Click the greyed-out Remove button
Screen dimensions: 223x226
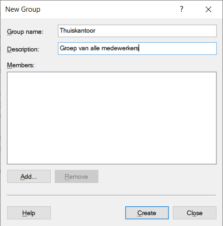click(x=77, y=176)
